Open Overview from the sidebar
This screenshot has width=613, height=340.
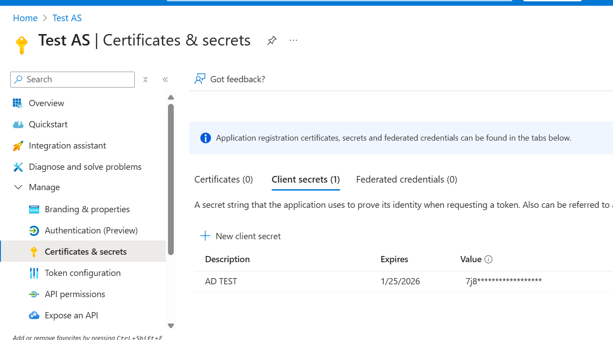pyautogui.click(x=46, y=103)
